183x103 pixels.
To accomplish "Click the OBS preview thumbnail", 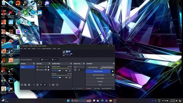I will (67, 54).
